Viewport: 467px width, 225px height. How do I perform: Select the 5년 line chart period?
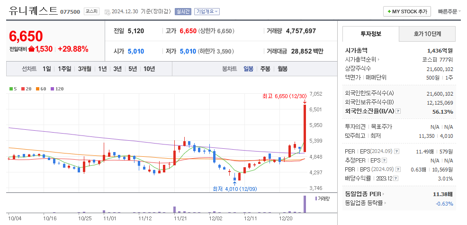click(x=133, y=69)
